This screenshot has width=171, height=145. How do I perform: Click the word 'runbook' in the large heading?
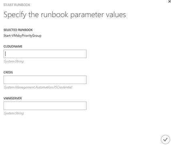tap(54, 14)
